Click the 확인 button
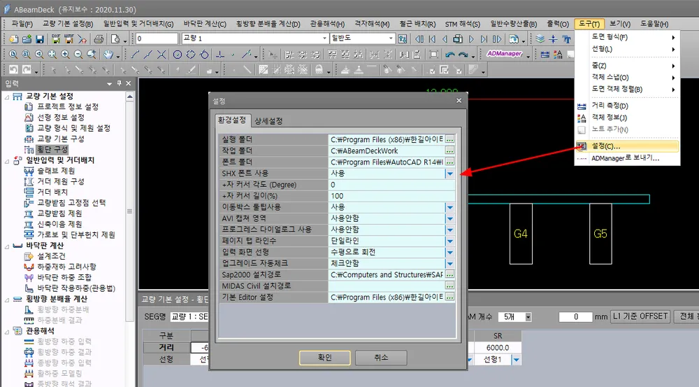This screenshot has height=387, width=699. click(324, 358)
